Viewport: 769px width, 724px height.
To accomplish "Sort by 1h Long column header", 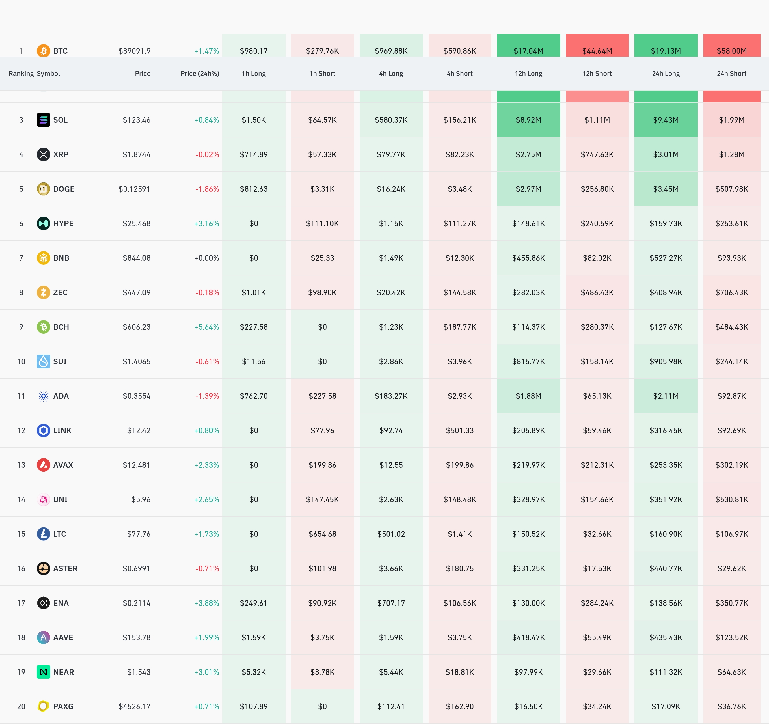I will coord(254,74).
